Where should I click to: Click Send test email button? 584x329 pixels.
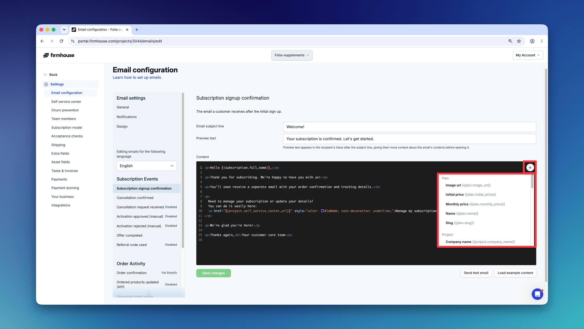click(x=476, y=273)
